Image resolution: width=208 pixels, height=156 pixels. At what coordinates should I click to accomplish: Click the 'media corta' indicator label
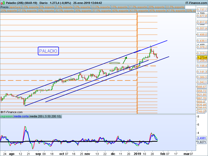click(21, 116)
